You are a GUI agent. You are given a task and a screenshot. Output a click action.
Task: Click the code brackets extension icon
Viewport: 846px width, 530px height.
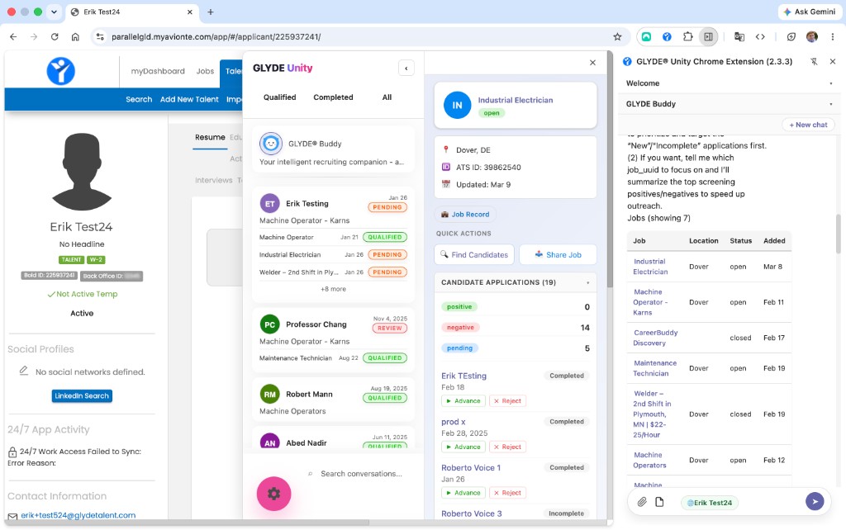click(760, 36)
